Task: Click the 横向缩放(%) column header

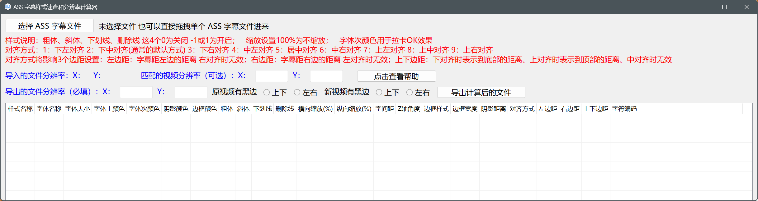Action: click(x=315, y=109)
